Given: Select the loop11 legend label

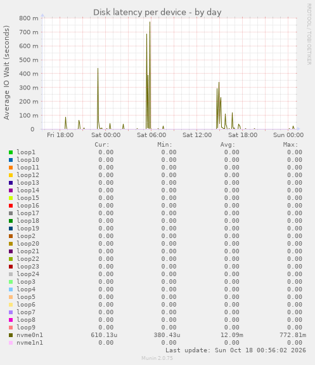Looking at the screenshot, I should click(28, 168).
